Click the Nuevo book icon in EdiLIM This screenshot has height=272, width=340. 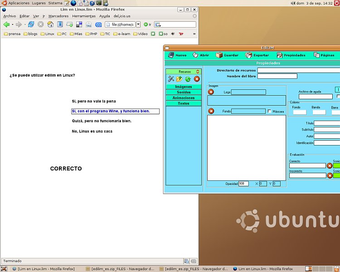171,55
